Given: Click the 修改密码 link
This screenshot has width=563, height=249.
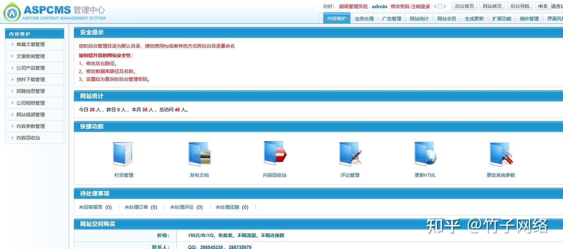Looking at the screenshot, I should (x=400, y=6).
